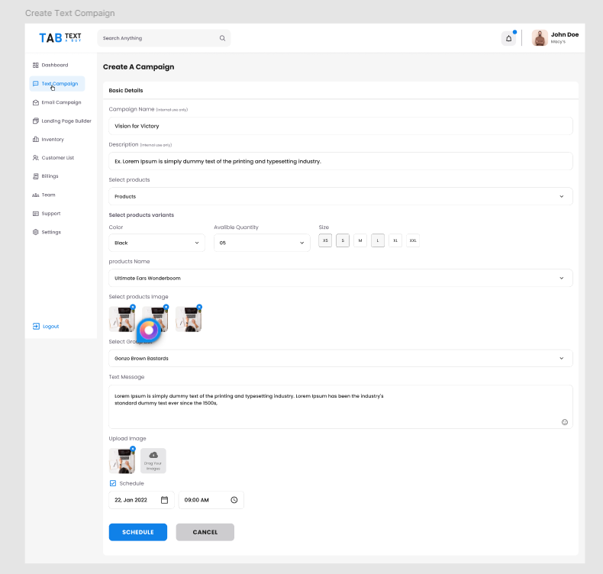Click the 09:00 AM time field
603x574 pixels.
tap(211, 500)
